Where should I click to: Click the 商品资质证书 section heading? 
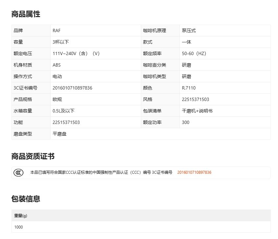point(33,156)
